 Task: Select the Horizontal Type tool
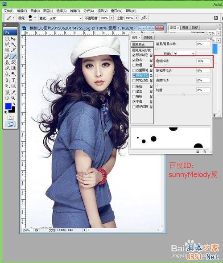tap(13, 80)
